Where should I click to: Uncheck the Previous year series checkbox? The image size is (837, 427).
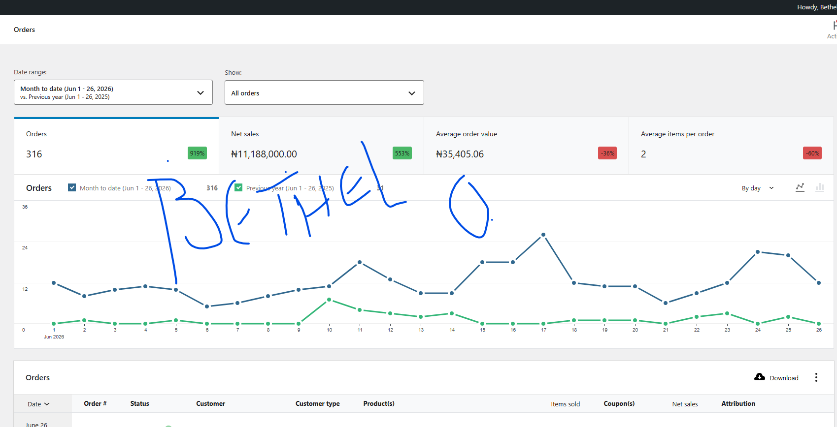(x=238, y=187)
